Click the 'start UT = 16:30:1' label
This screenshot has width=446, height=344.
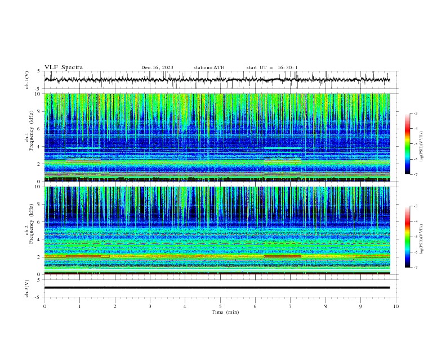[x=272, y=67]
